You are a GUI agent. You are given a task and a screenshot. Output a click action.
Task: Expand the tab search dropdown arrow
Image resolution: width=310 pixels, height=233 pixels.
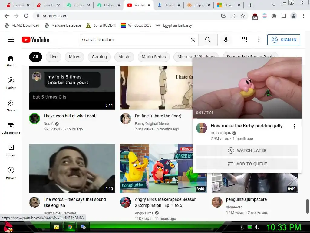click(x=274, y=5)
